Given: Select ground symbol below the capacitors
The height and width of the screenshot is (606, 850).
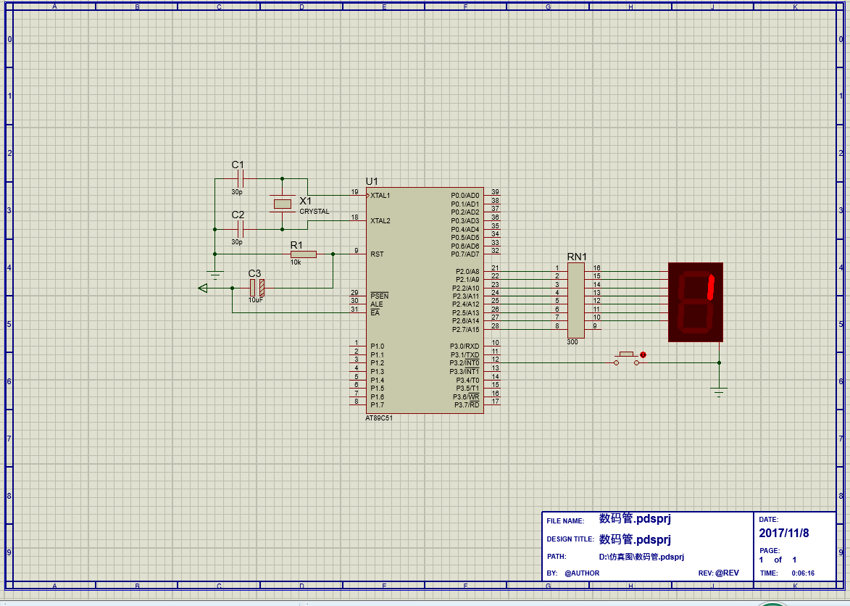Looking at the screenshot, I should 215,275.
